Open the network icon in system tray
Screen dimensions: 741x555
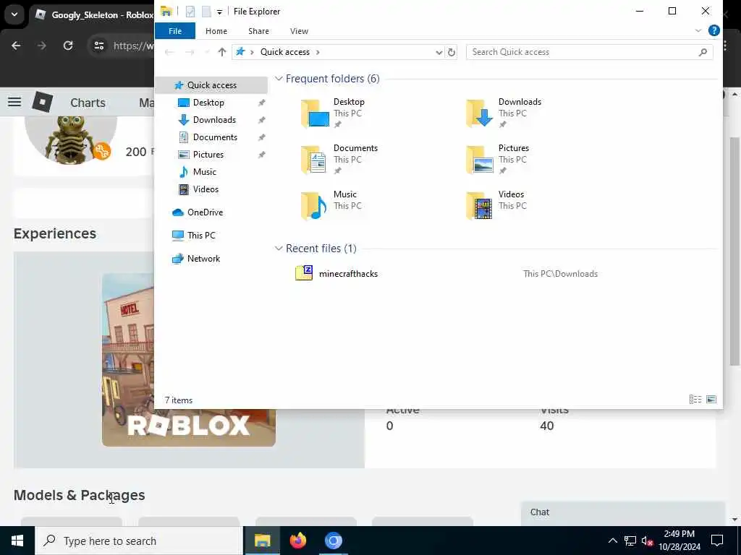[630, 541]
